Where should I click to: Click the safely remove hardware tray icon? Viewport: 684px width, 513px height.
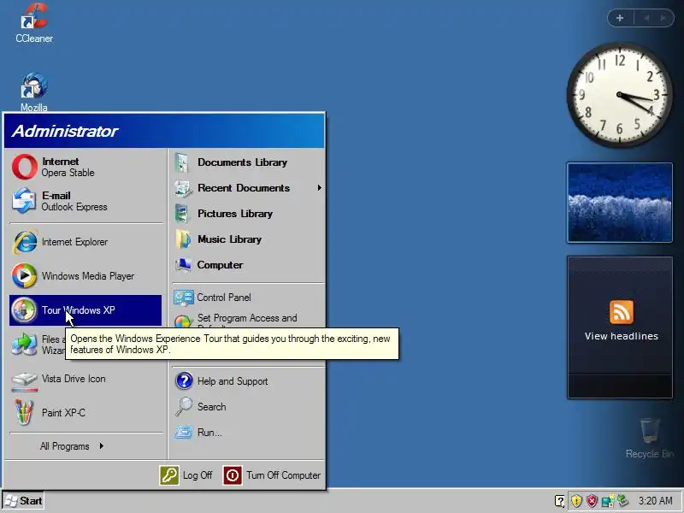pyautogui.click(x=623, y=501)
